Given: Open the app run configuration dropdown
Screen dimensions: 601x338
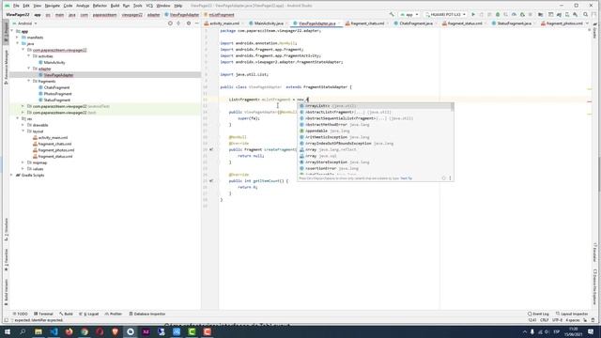Looking at the screenshot, I should [x=409, y=15].
